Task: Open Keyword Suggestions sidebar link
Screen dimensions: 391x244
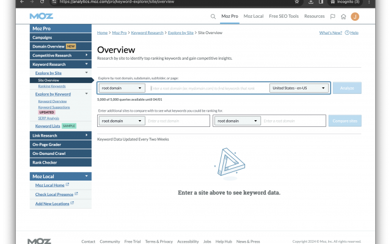Action: [x=54, y=107]
